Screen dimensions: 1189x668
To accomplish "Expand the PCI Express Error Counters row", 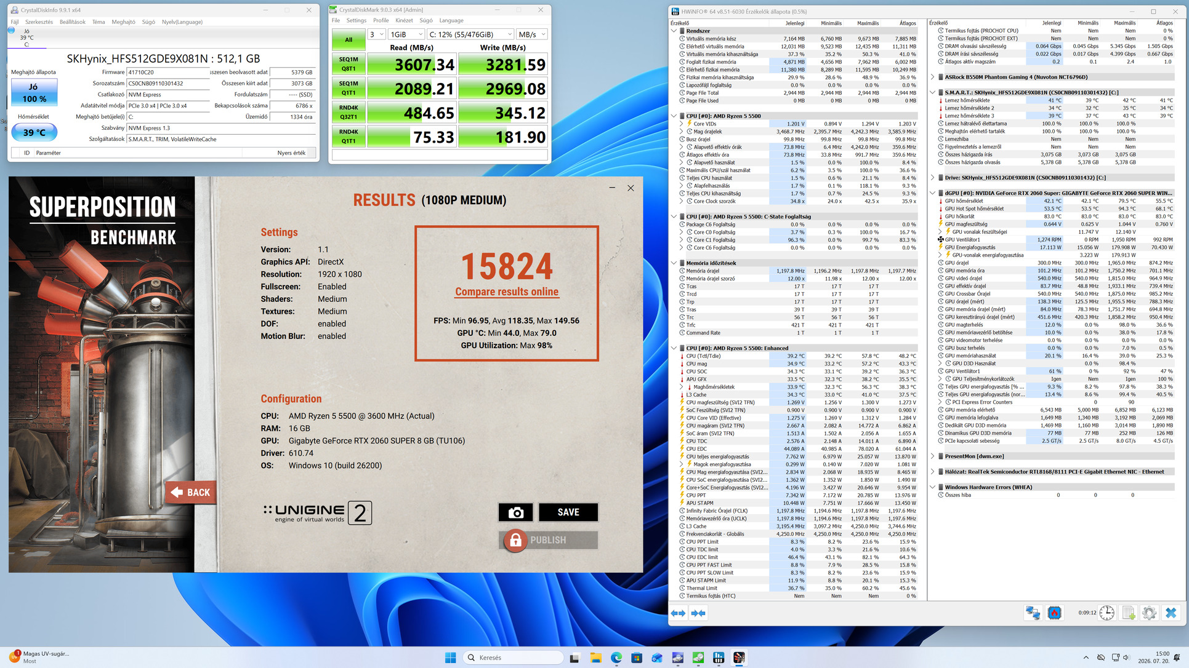I will point(940,402).
